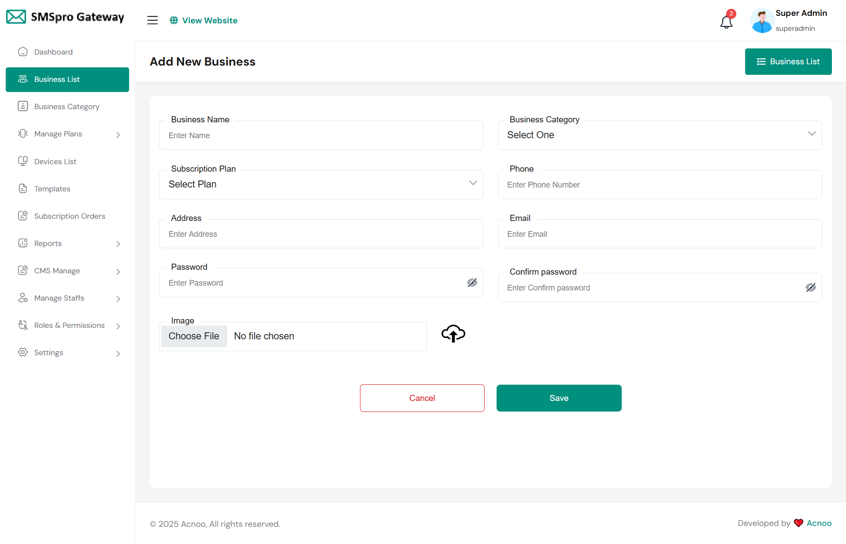This screenshot has height=544, width=846.
Task: Click the Business Name input field
Action: pyautogui.click(x=321, y=136)
